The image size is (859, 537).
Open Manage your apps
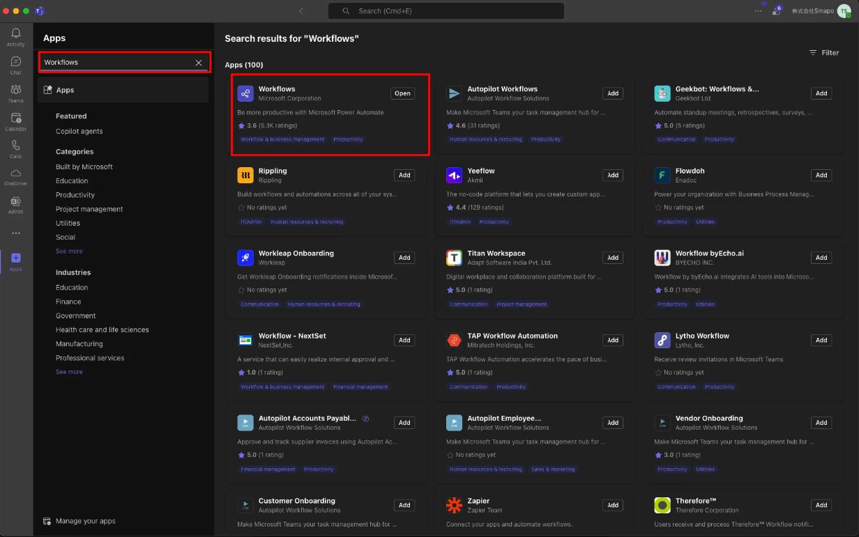click(x=79, y=521)
